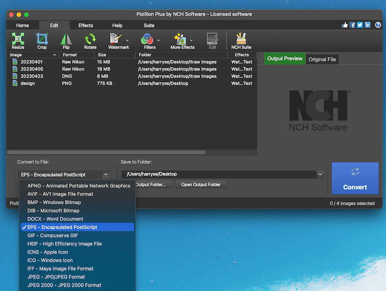Launch the NCH Suite toolbox

(241, 41)
